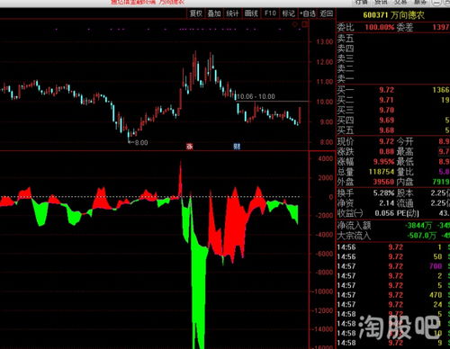The image size is (450, 349).
Task: Open the 行情 menu
Action: pyautogui.click(x=362, y=2)
